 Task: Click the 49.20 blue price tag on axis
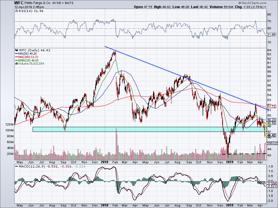272,120
